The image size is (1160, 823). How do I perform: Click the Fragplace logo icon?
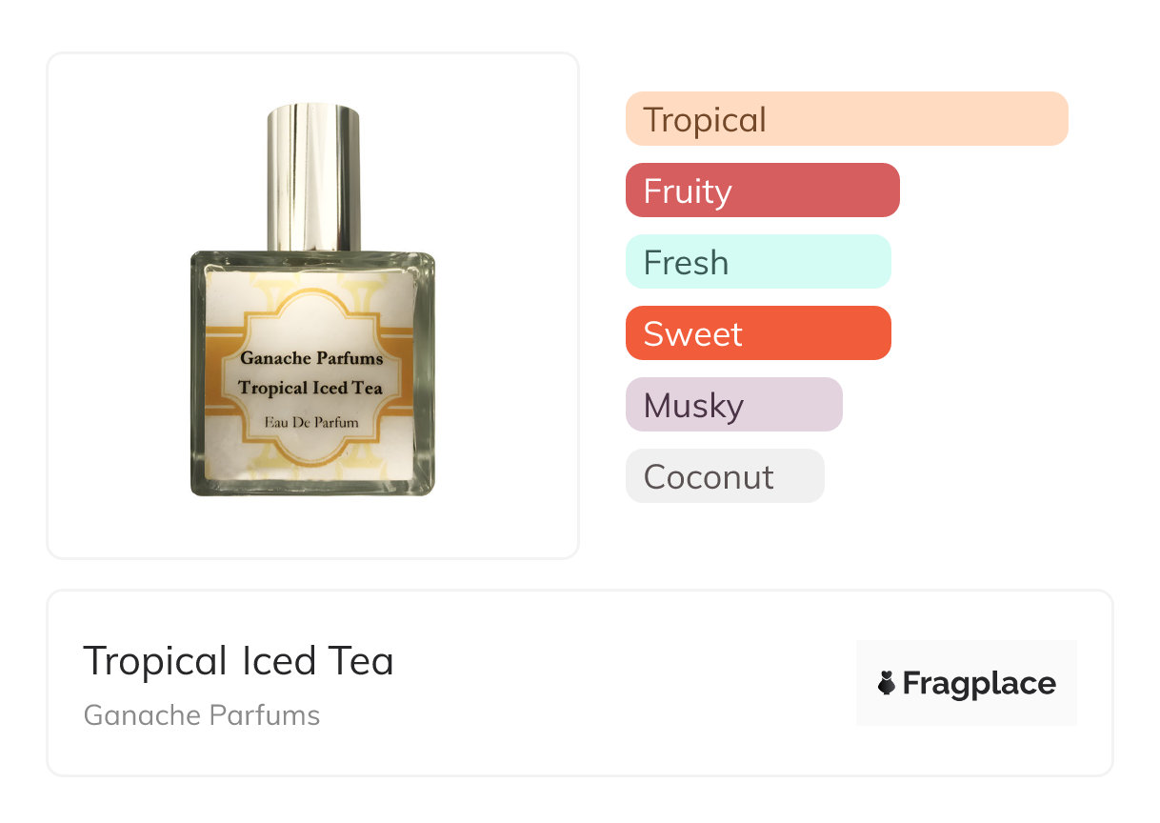[887, 683]
